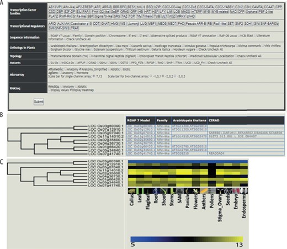Click the Flagleaf tissue thumbnail icon
Screen dimensions: 287x249
(147, 190)
